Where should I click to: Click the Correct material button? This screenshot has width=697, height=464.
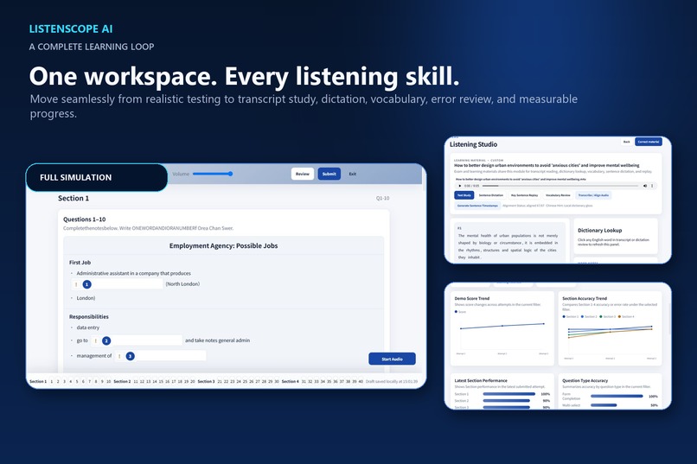(x=648, y=142)
